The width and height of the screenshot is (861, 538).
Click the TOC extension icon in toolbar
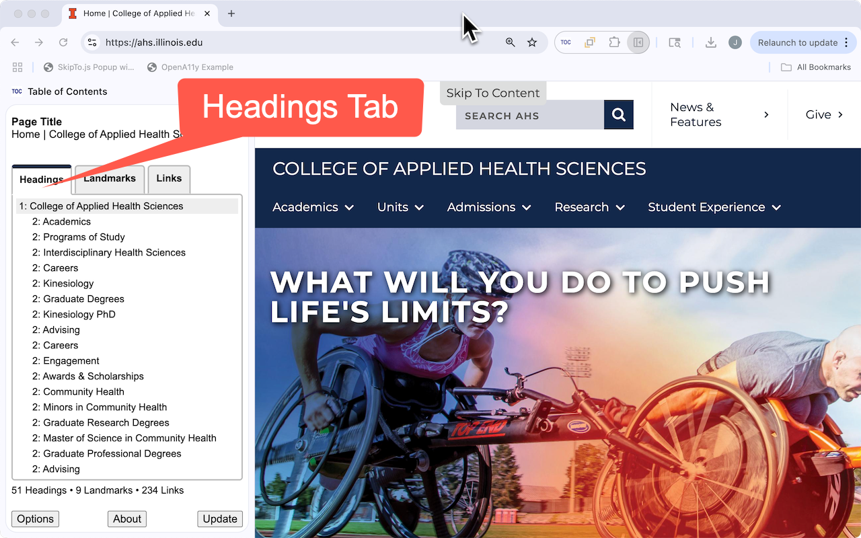566,42
